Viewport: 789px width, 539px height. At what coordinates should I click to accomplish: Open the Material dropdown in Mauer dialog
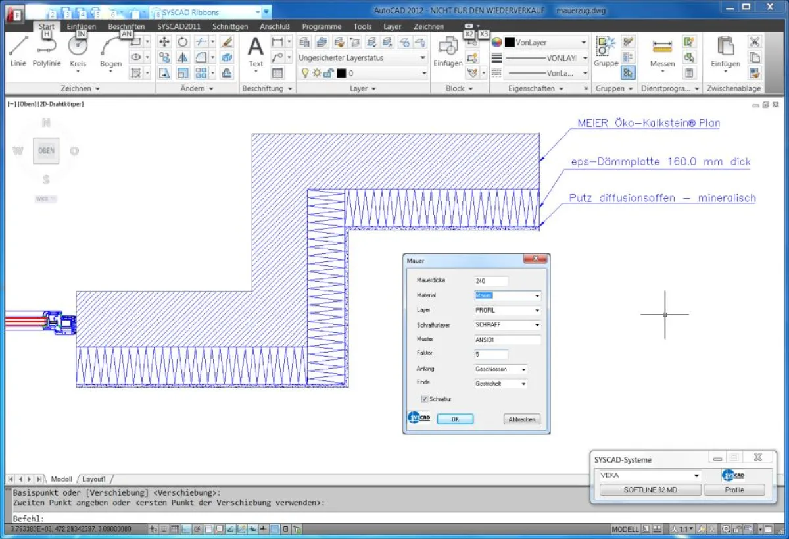pyautogui.click(x=537, y=296)
